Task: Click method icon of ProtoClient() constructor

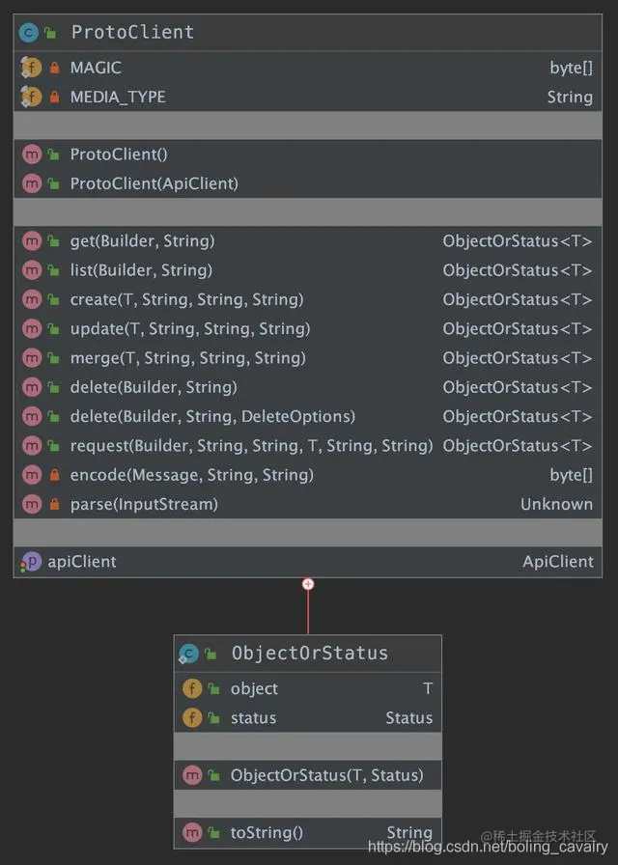Action: (x=32, y=154)
